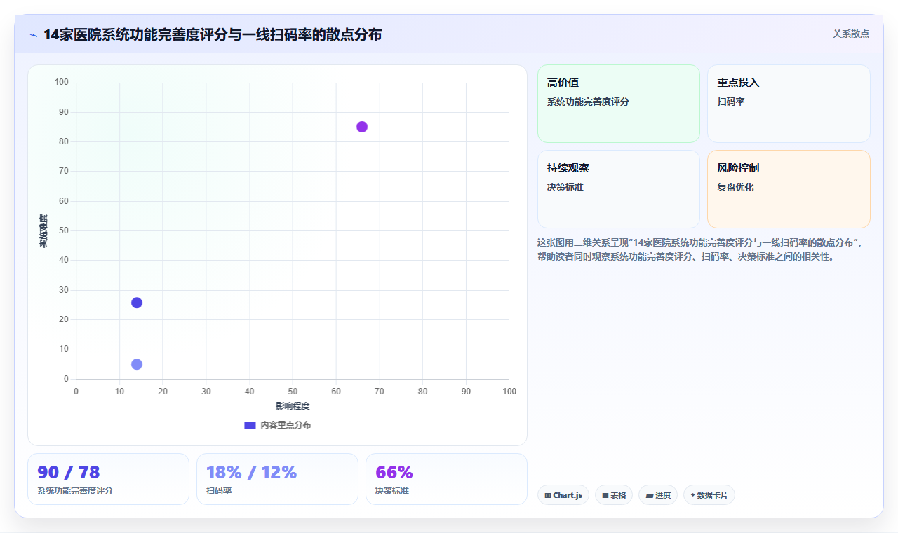898x533 pixels.
Task: Click the 系统功能完善度评分 label under 90 / 78
Action: [75, 491]
